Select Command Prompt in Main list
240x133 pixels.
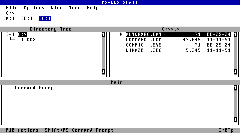pyautogui.click(x=36, y=88)
